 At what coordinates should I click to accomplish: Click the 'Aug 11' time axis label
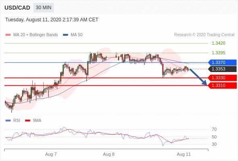click(184, 154)
